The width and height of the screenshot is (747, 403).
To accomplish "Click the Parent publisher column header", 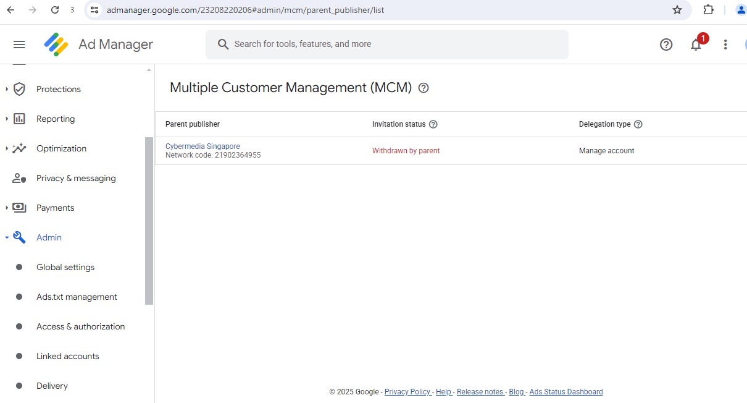I will (193, 124).
